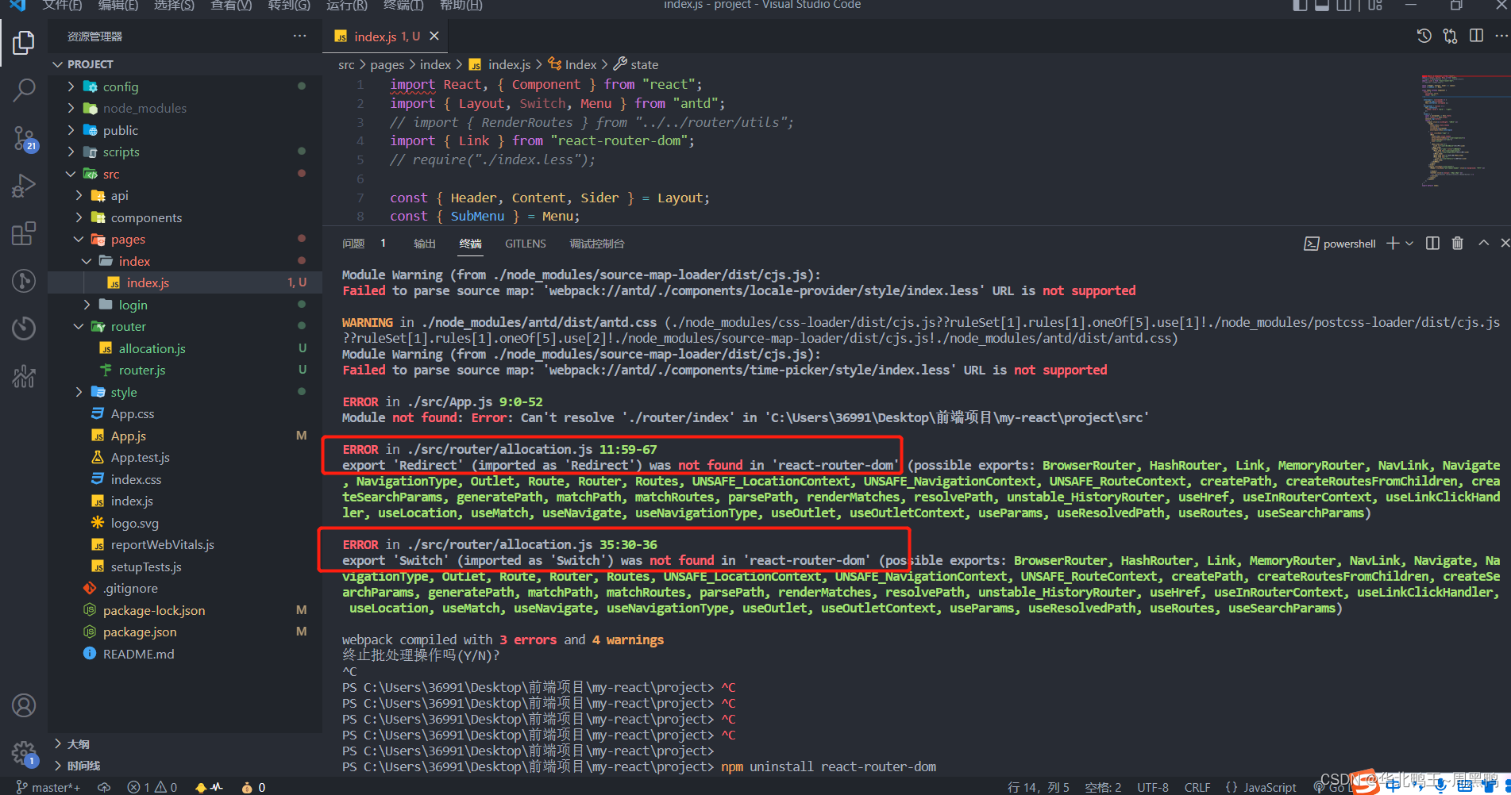The image size is (1511, 795).
Task: Open Source Control view with 21 badge
Action: point(24,139)
